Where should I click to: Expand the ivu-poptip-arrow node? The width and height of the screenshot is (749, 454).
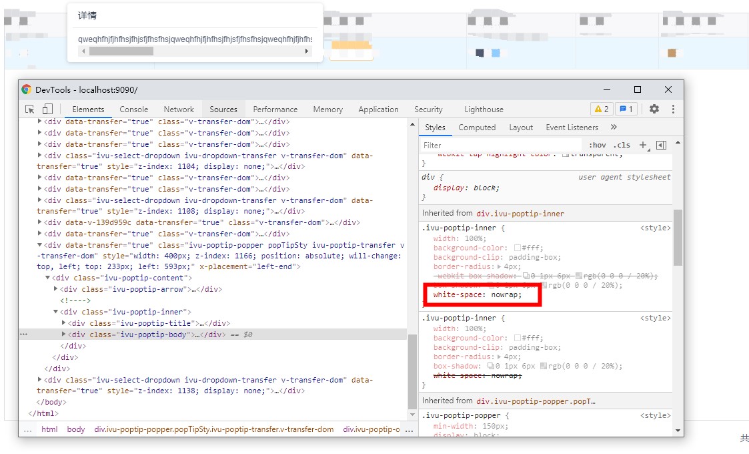55,288
